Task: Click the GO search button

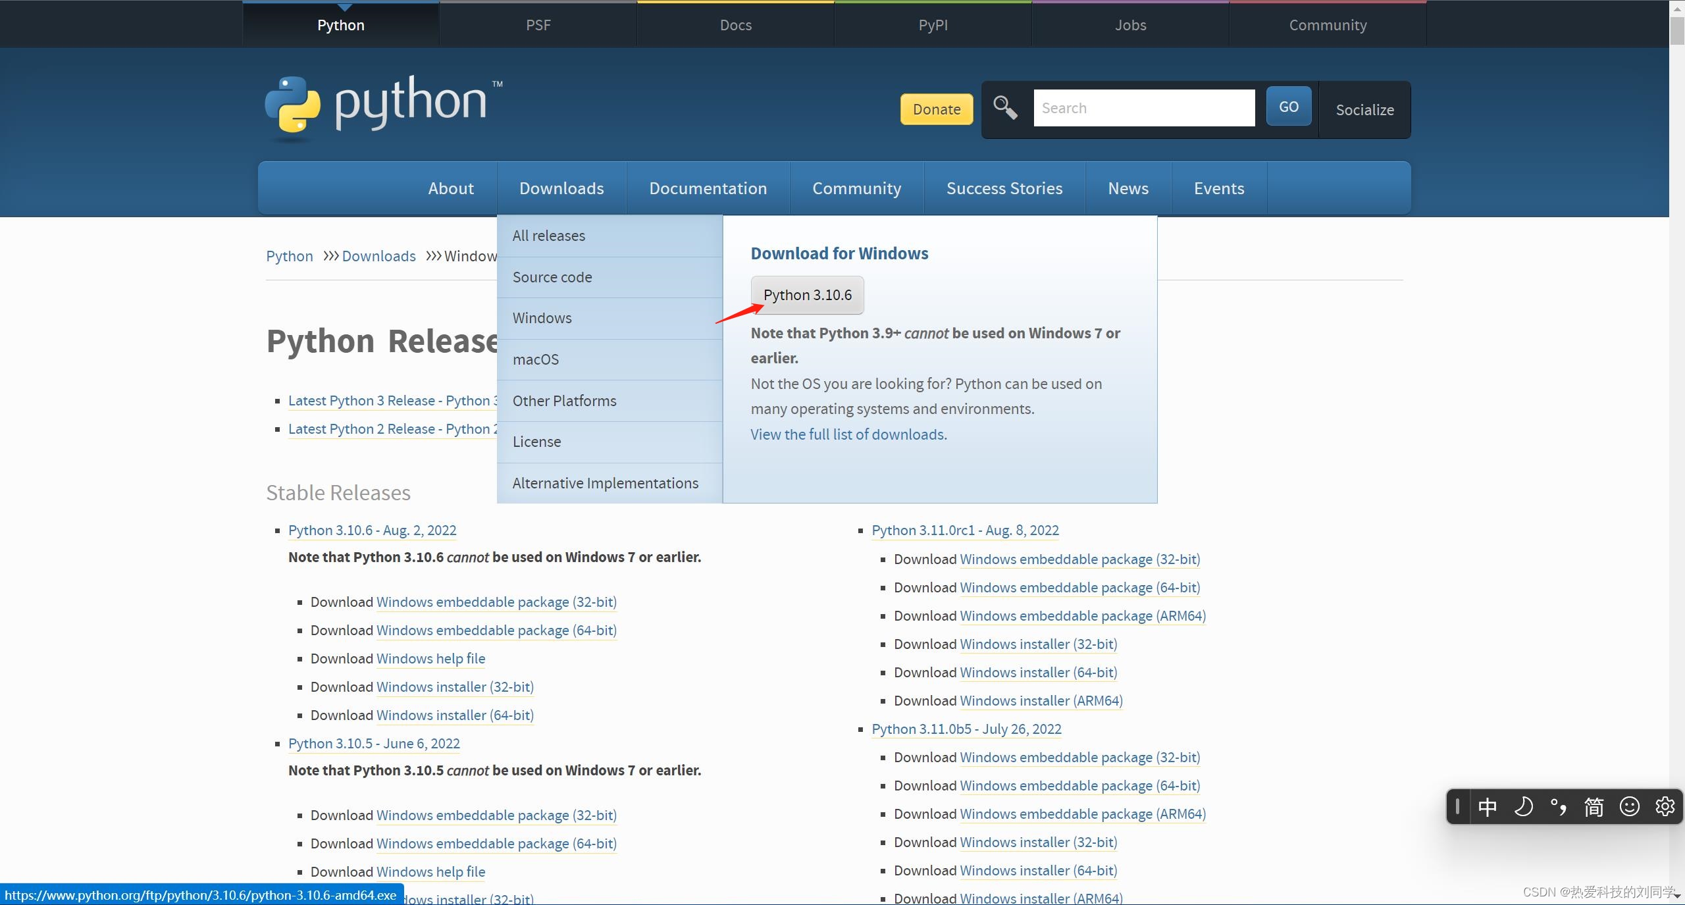Action: 1289,107
